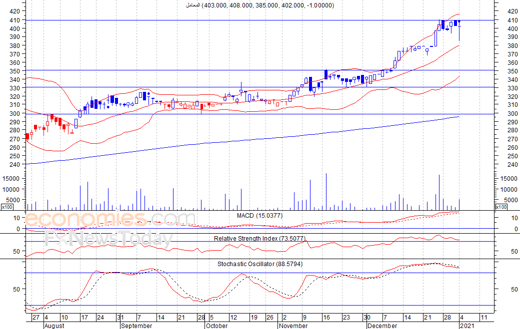The width and height of the screenshot is (520, 329).
Task: Click the 410 value on right price axis
Action: [x=512, y=20]
